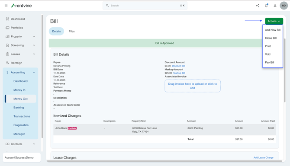Switch to the Files tab
This screenshot has height=166, width=290.
tap(71, 32)
